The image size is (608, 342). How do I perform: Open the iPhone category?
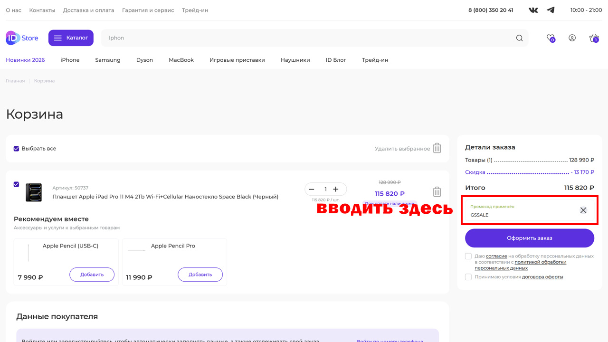(x=70, y=60)
